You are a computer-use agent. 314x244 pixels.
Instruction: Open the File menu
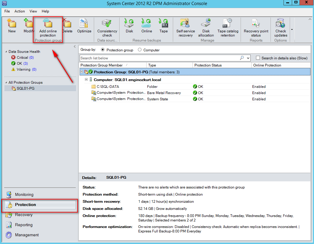7,11
